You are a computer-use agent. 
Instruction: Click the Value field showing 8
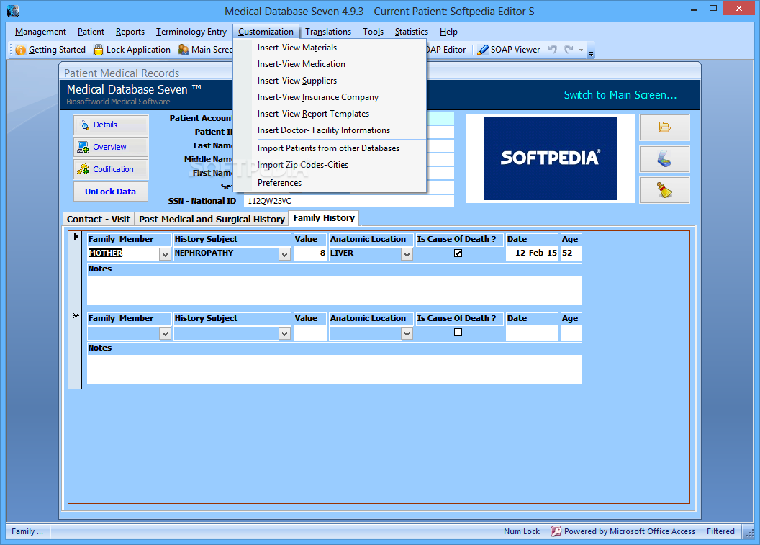coord(310,253)
